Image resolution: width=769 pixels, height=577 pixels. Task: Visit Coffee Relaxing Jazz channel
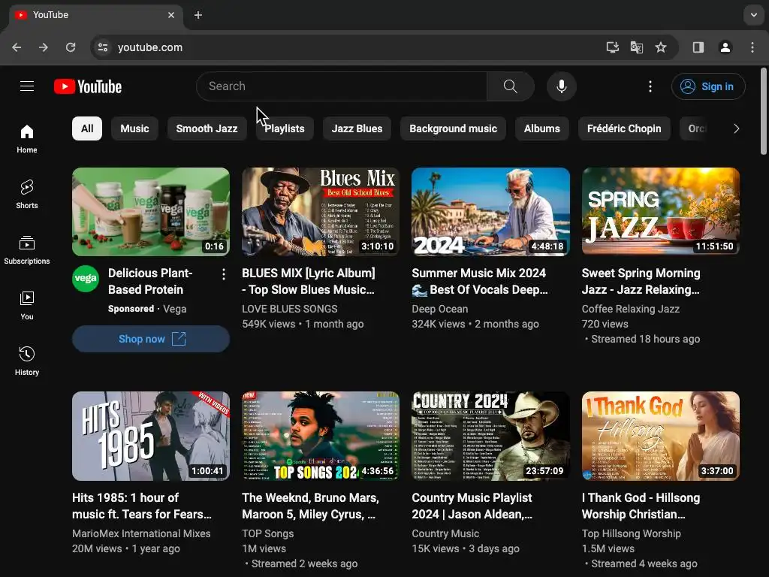tap(631, 309)
